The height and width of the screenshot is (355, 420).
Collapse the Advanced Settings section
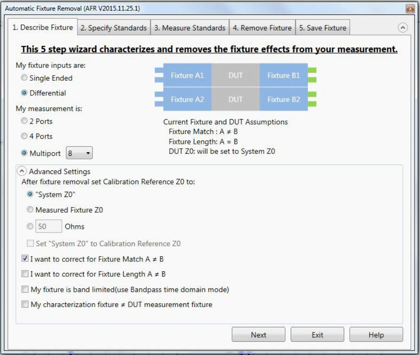pyautogui.click(x=22, y=171)
